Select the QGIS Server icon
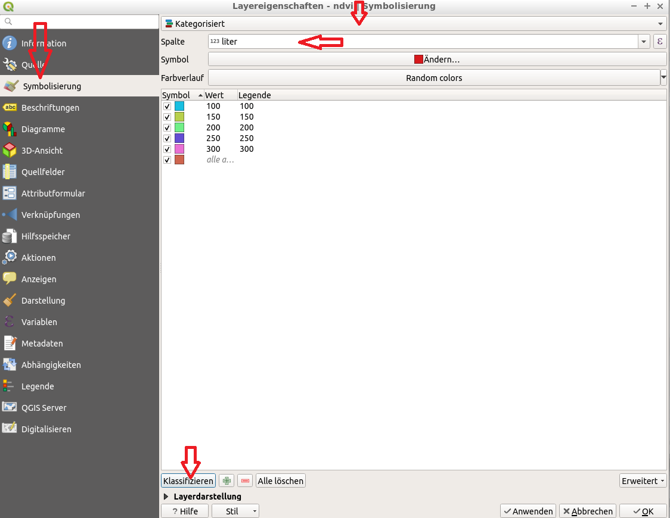 (x=10, y=408)
